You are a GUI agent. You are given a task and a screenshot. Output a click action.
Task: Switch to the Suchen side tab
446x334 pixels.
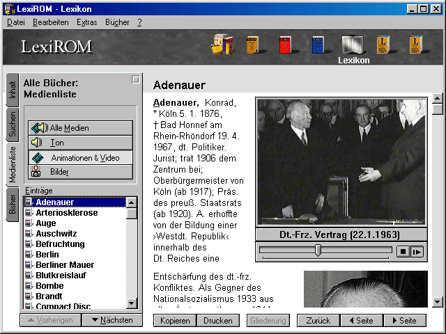click(13, 125)
